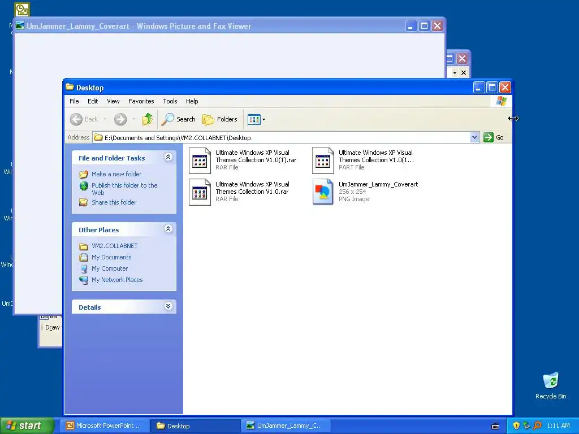Click the Desktop taskbar button
The height and width of the screenshot is (434, 579).
tap(196, 426)
